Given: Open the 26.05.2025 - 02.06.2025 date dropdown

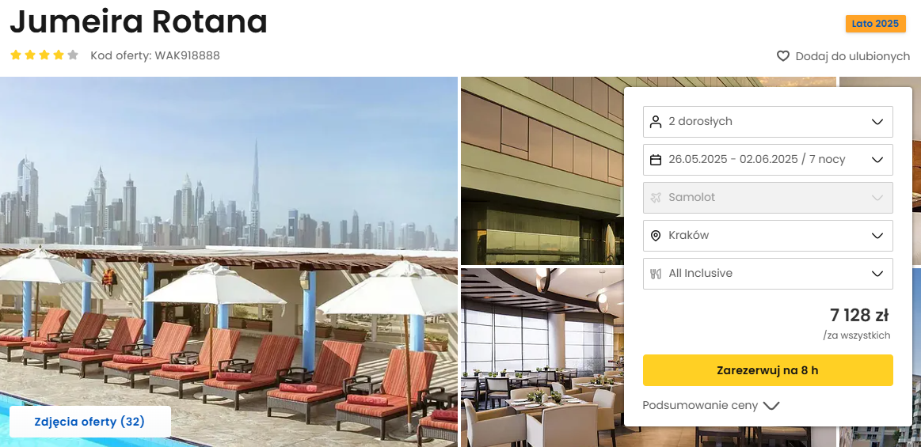Looking at the screenshot, I should coord(767,160).
